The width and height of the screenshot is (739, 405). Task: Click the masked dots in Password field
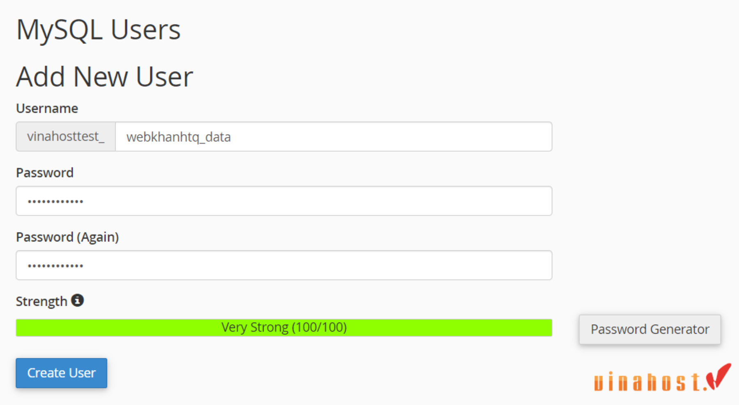pyautogui.click(x=55, y=201)
